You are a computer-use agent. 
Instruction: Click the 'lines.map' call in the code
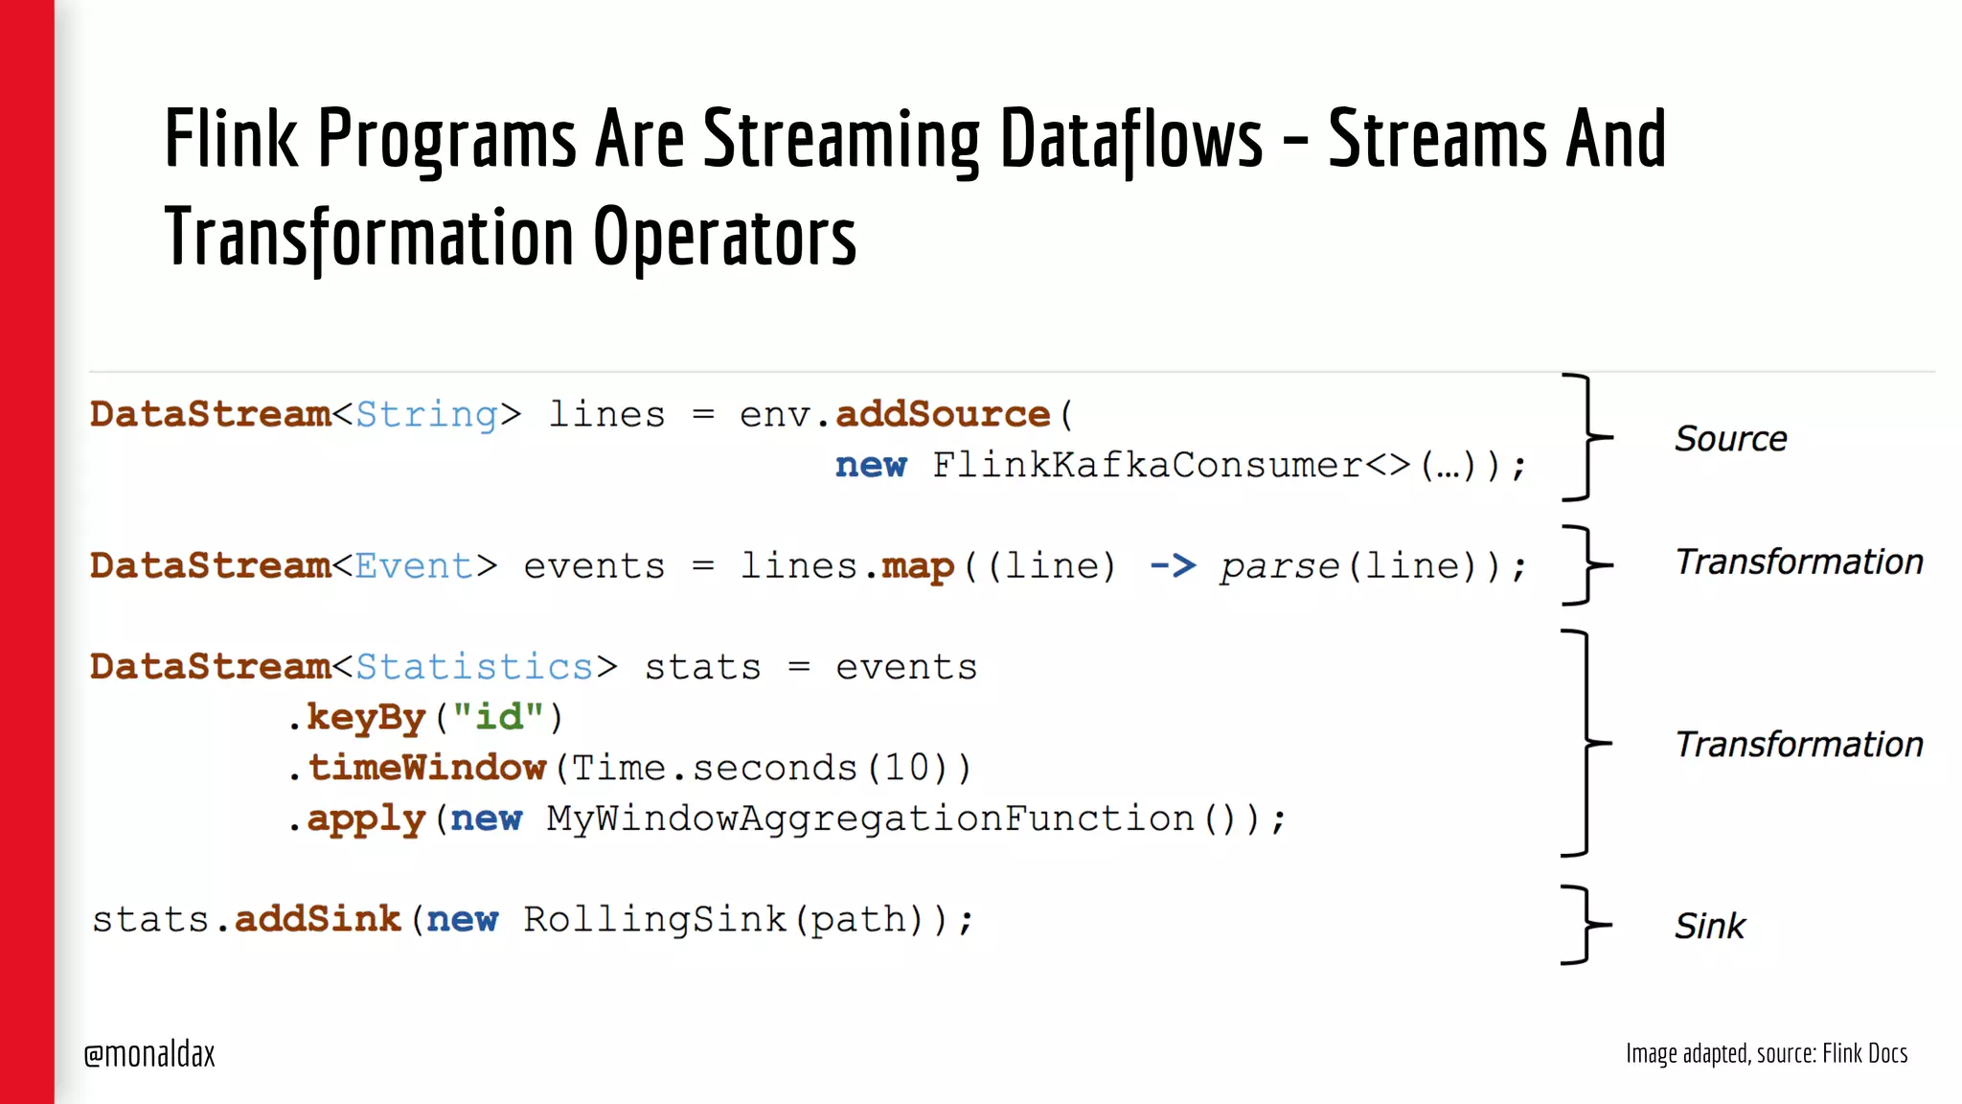click(x=847, y=566)
